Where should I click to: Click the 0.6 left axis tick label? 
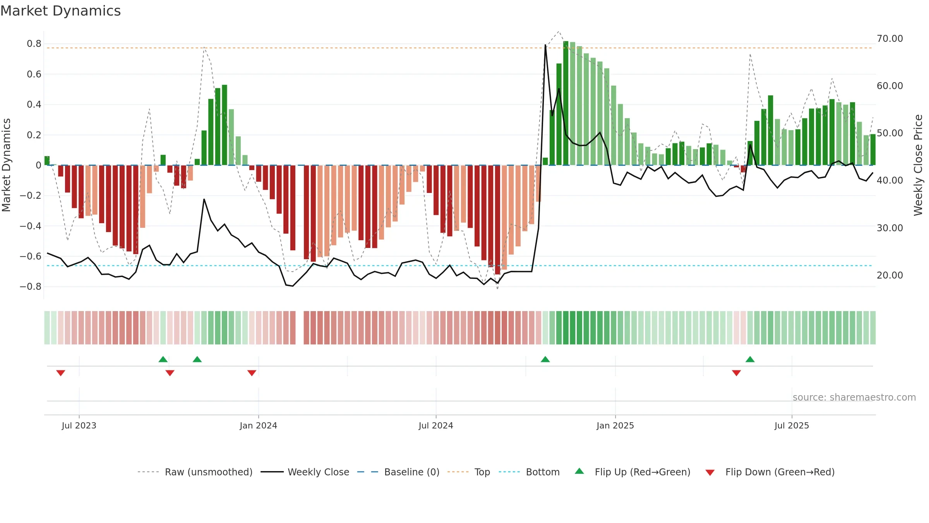tap(34, 74)
